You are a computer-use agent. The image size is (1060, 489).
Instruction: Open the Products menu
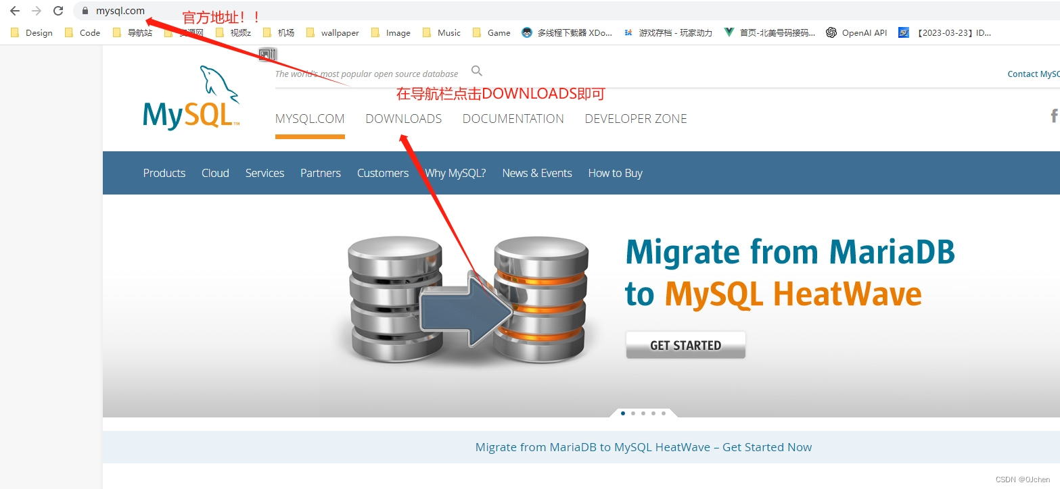tap(164, 173)
